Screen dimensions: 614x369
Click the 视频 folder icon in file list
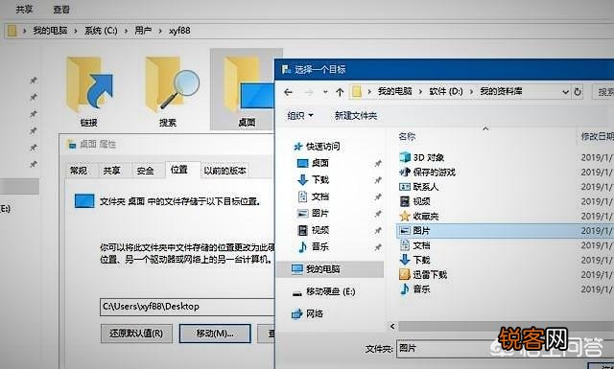click(405, 201)
